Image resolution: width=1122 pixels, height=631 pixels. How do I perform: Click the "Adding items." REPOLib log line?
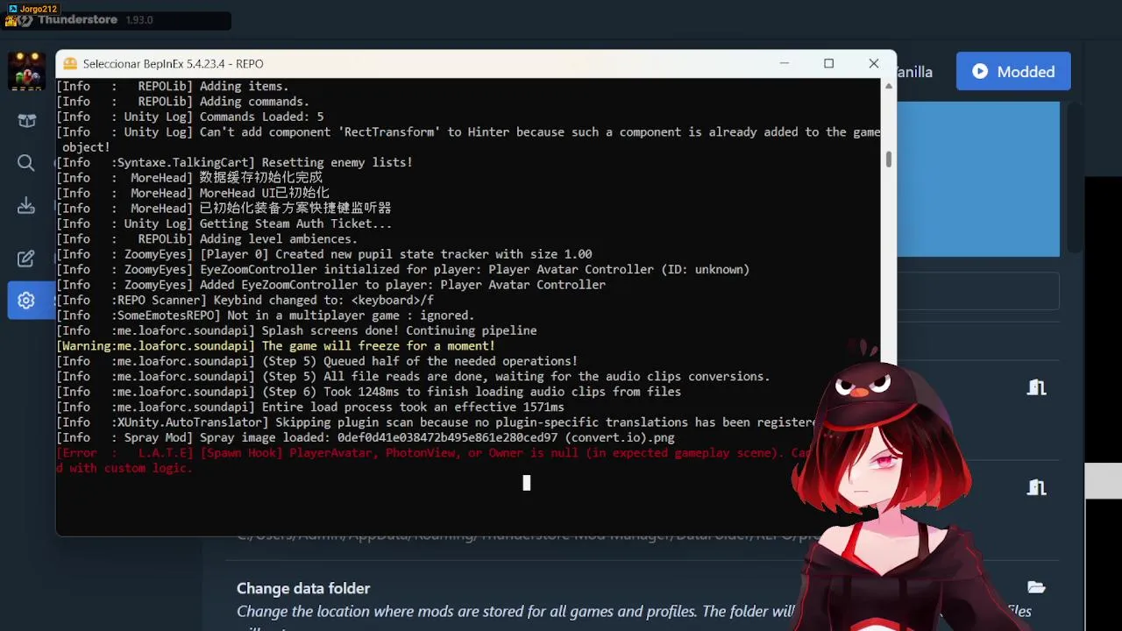point(173,86)
